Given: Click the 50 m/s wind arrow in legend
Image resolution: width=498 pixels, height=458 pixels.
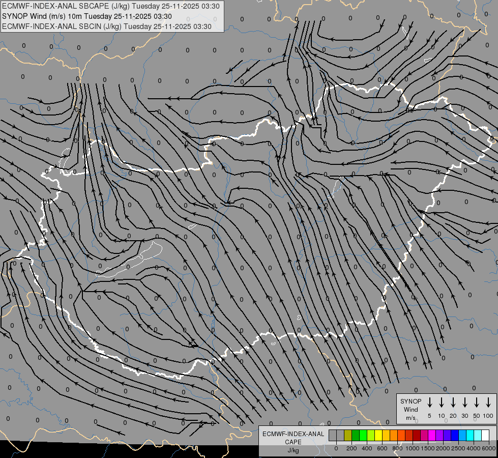Looking at the screenshot, I should point(477,403).
